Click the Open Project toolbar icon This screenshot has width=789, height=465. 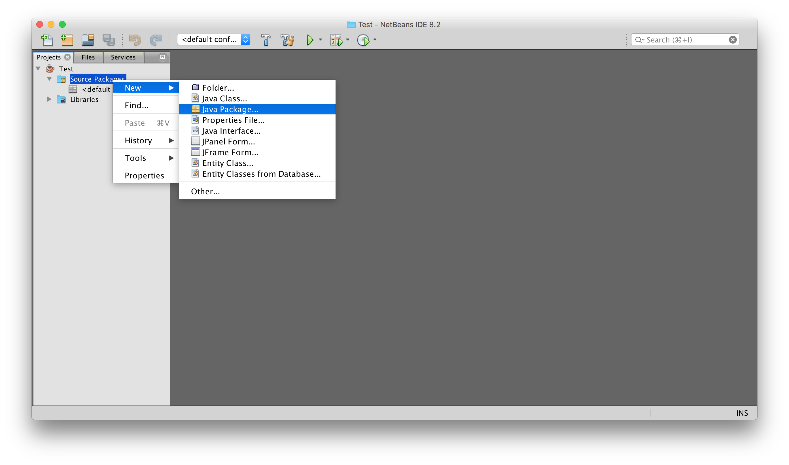88,40
